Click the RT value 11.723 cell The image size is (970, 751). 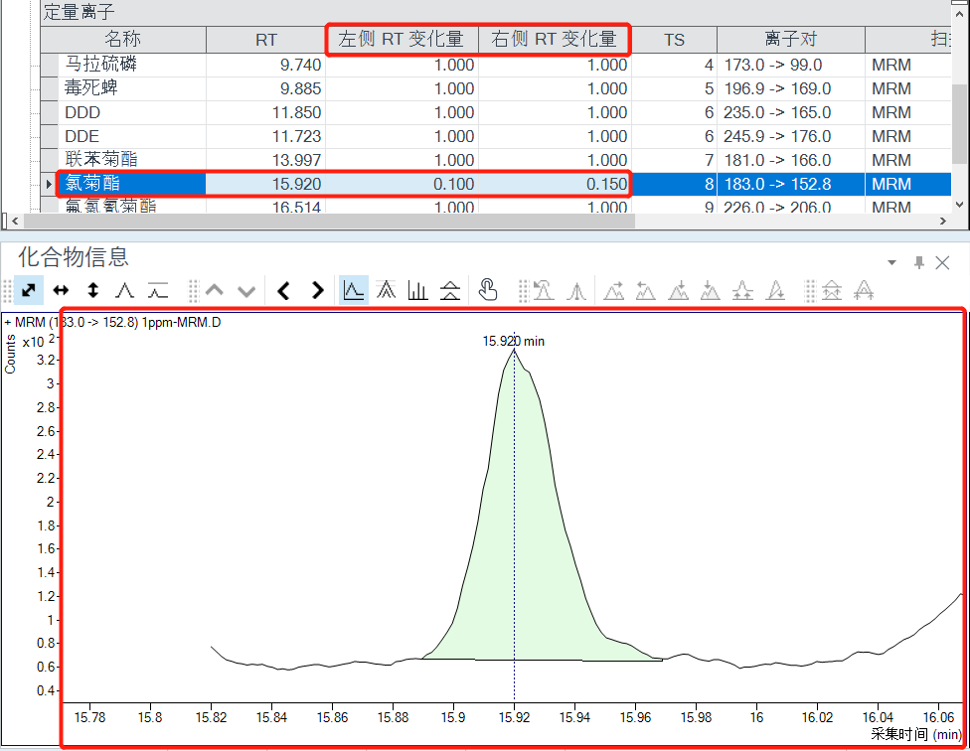coord(266,136)
